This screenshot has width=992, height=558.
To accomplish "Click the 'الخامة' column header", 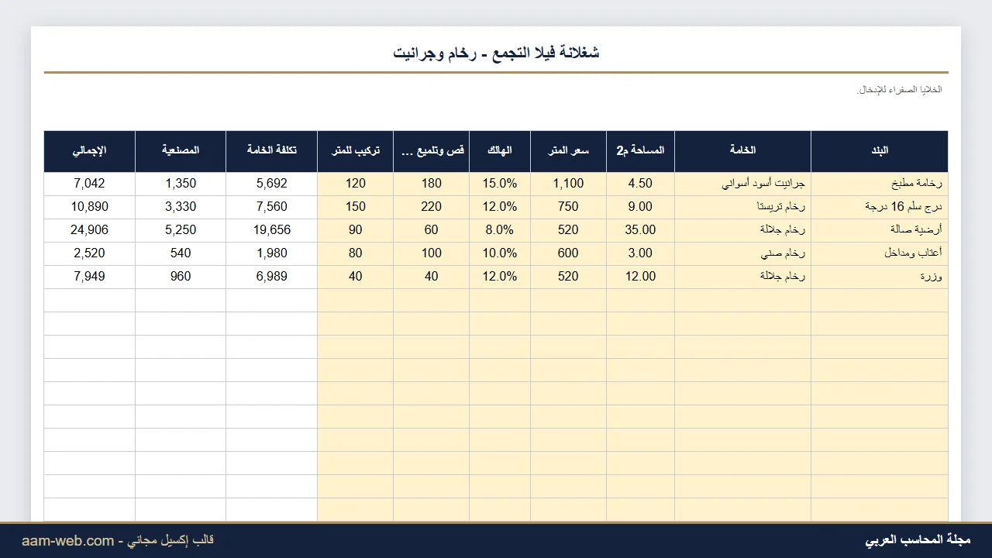I will [742, 151].
